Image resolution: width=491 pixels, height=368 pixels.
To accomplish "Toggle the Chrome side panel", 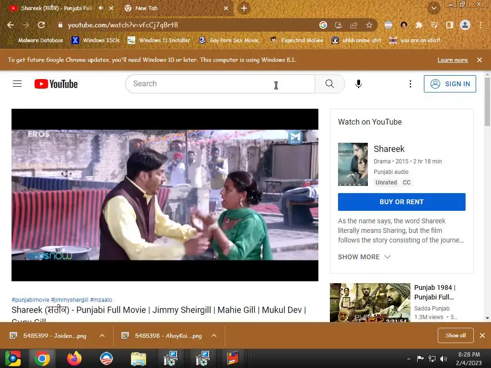I will (x=450, y=25).
